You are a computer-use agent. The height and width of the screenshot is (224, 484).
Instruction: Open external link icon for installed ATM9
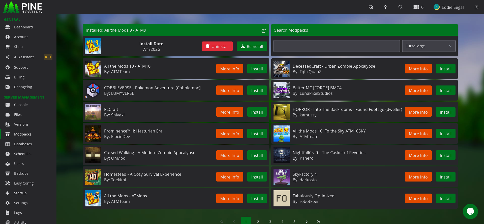263,30
